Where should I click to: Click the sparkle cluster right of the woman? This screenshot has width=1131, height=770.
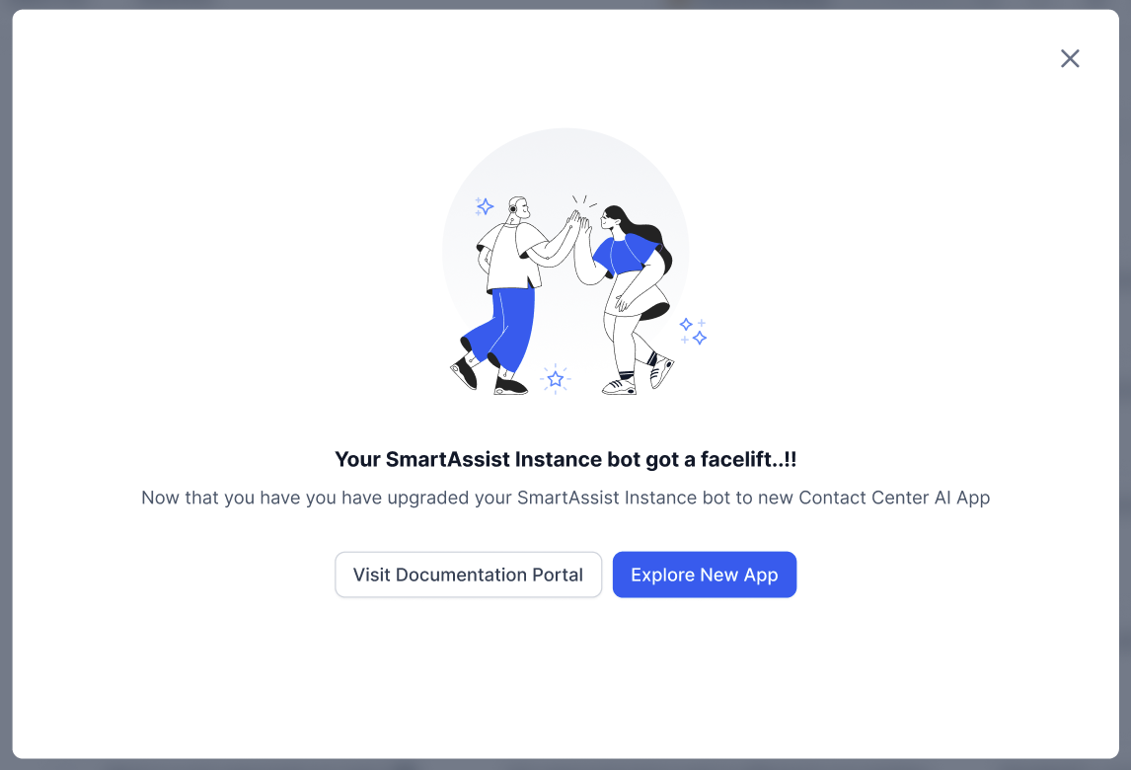pos(694,331)
